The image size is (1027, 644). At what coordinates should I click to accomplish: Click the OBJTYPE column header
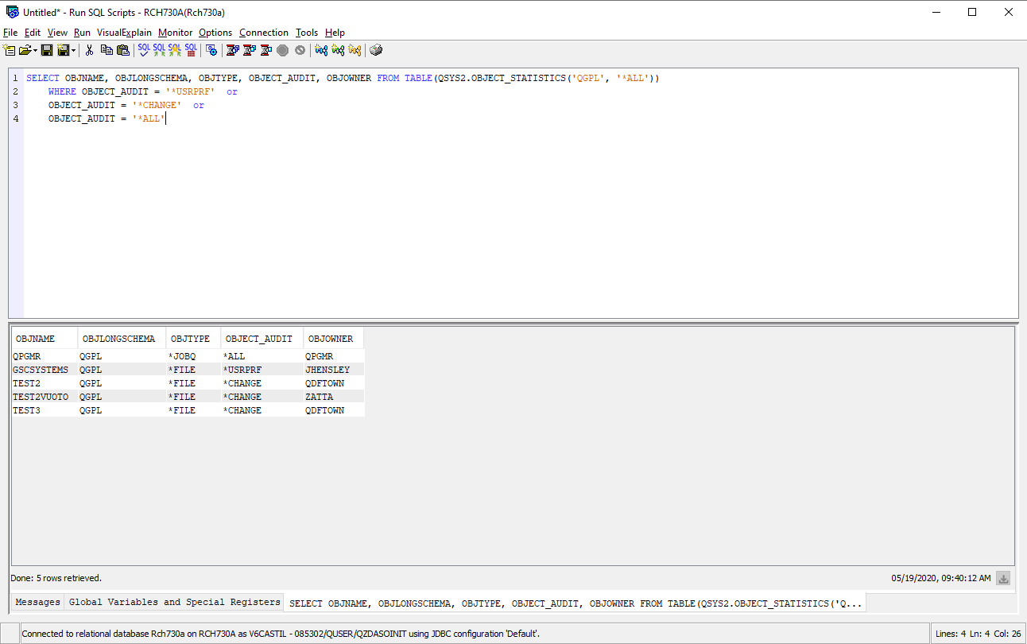tap(193, 339)
